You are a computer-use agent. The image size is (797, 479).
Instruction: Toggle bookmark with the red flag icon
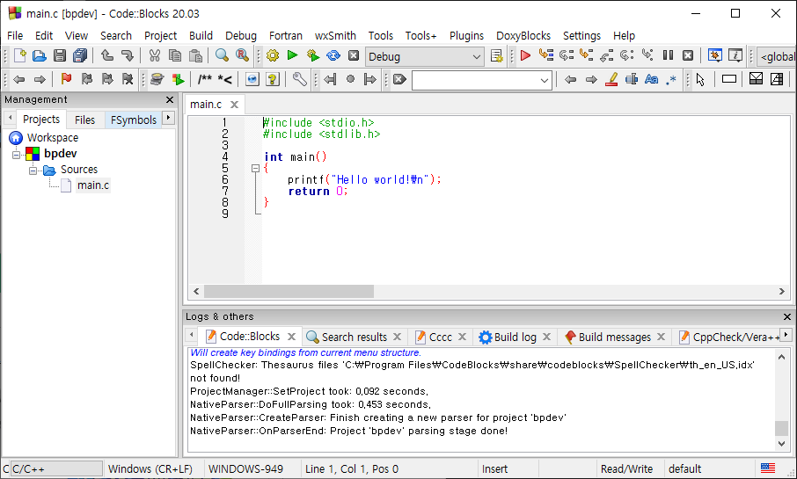click(x=66, y=79)
